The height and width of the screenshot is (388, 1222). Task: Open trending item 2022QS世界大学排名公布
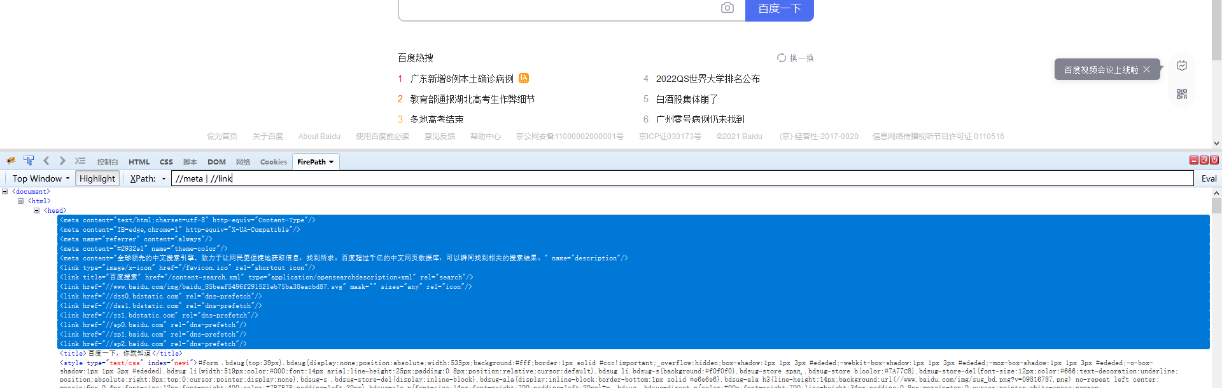708,79
